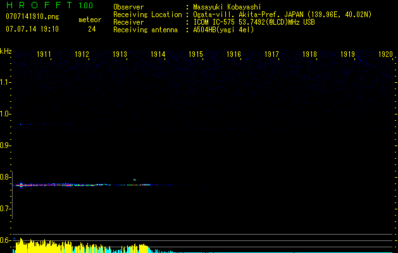Click the small meteor echo blip above the carrier line
Viewport: 398px width, 253px height.
tap(135, 180)
